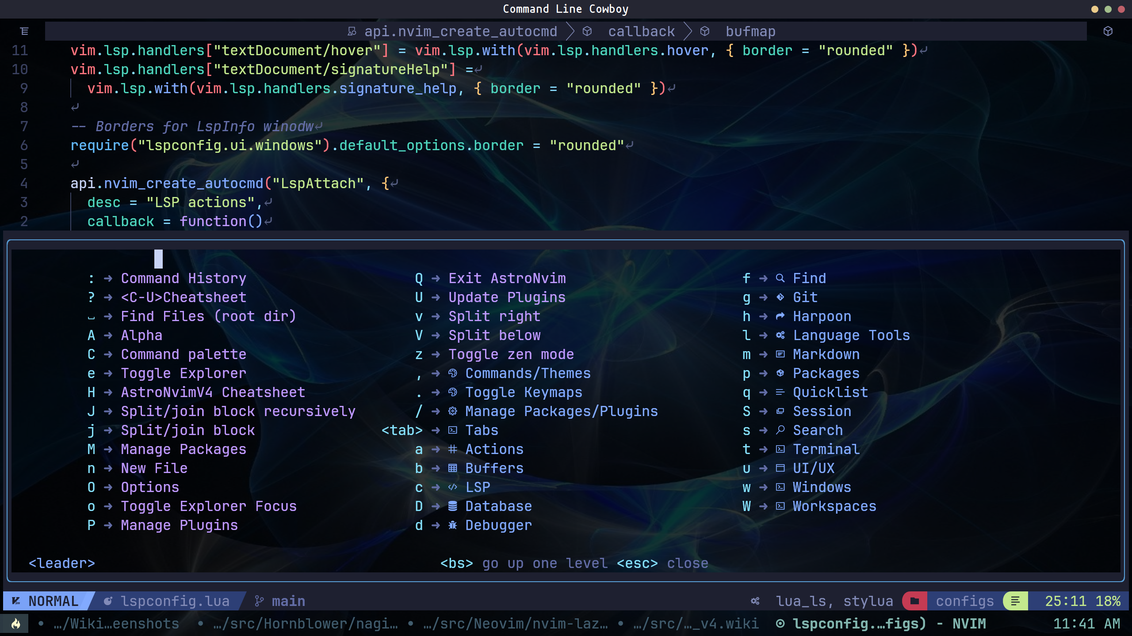Choose Update Plugins menu entry
This screenshot has height=636, width=1132.
tap(507, 297)
